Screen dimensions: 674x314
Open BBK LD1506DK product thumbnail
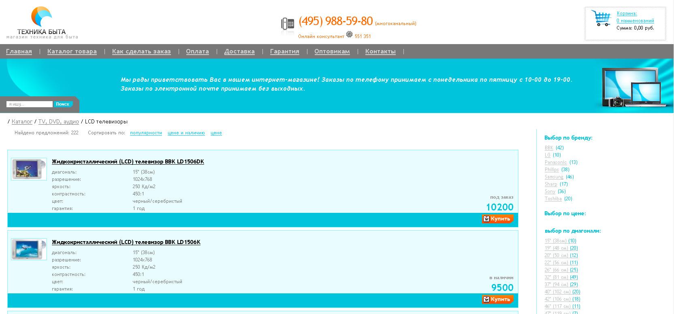[29, 169]
